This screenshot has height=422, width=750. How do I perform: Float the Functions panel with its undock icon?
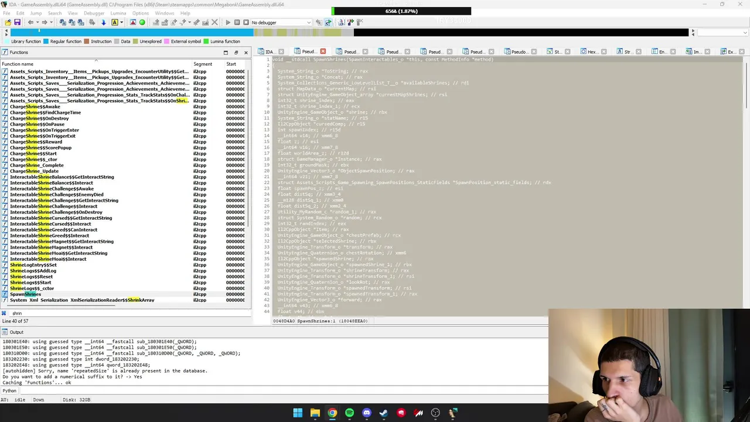[x=236, y=52]
